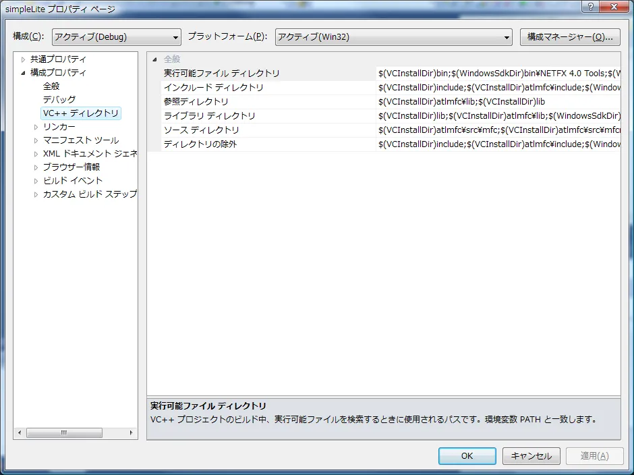Expand the リンカー tree node arrow

coord(36,127)
